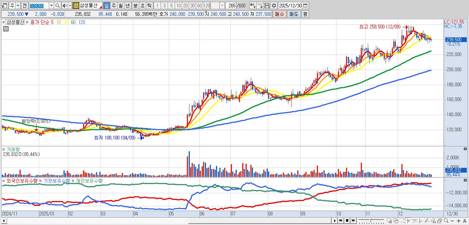Click 개인보유수량 indicator label
469x225 pixels.
tap(89, 181)
